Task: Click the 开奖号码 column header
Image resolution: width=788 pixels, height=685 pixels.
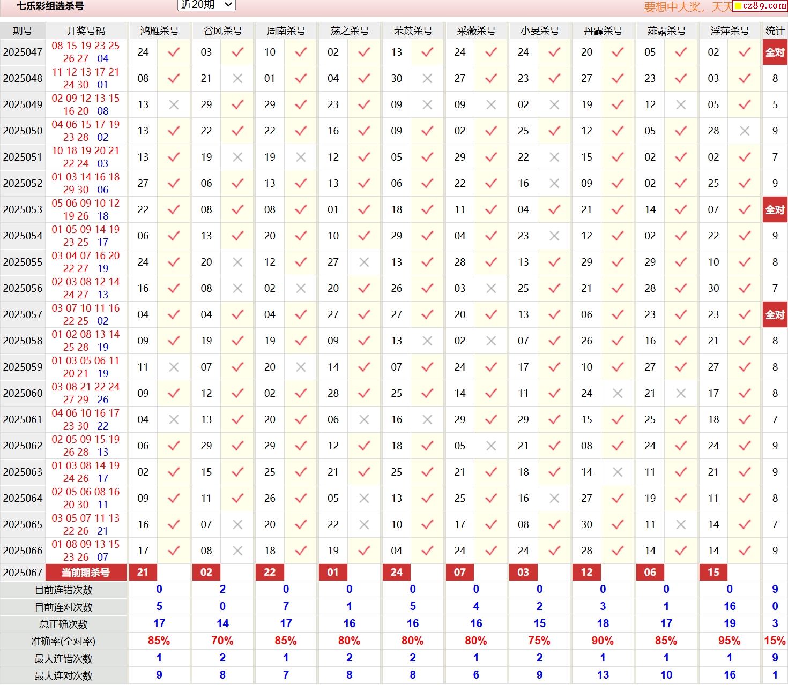Action: 86,31
